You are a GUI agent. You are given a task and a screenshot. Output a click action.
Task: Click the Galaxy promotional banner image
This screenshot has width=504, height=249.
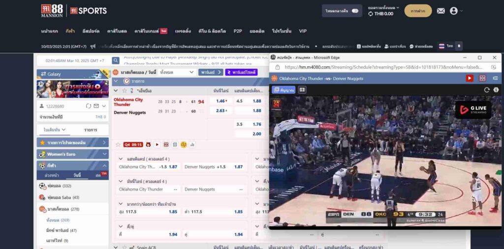[x=72, y=89]
